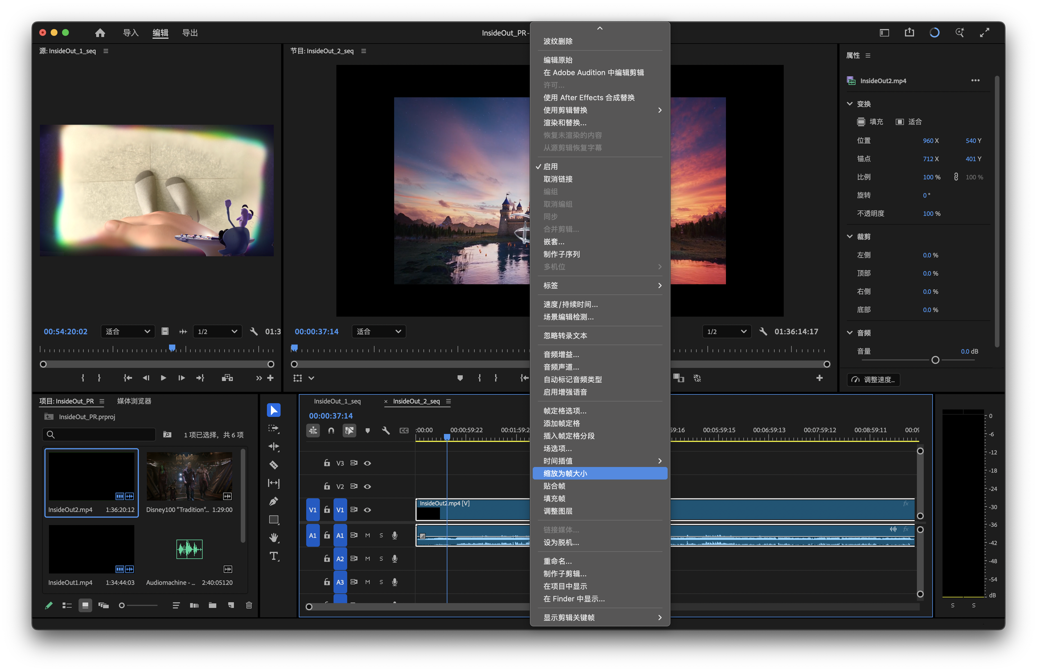Viewport: 1037px width, 672px height.
Task: Choose 取消链接 from context menu
Action: (600, 179)
